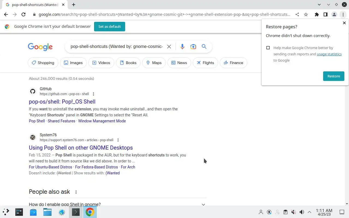Open the taskbar application launcher

6,212
